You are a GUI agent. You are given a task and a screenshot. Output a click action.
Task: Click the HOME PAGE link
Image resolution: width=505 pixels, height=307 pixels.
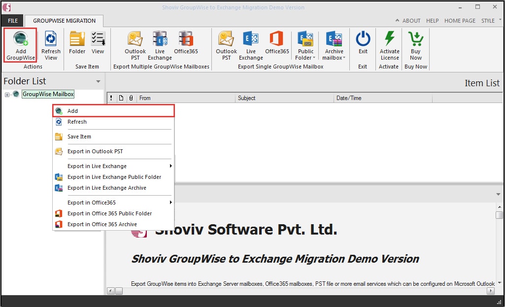(460, 21)
